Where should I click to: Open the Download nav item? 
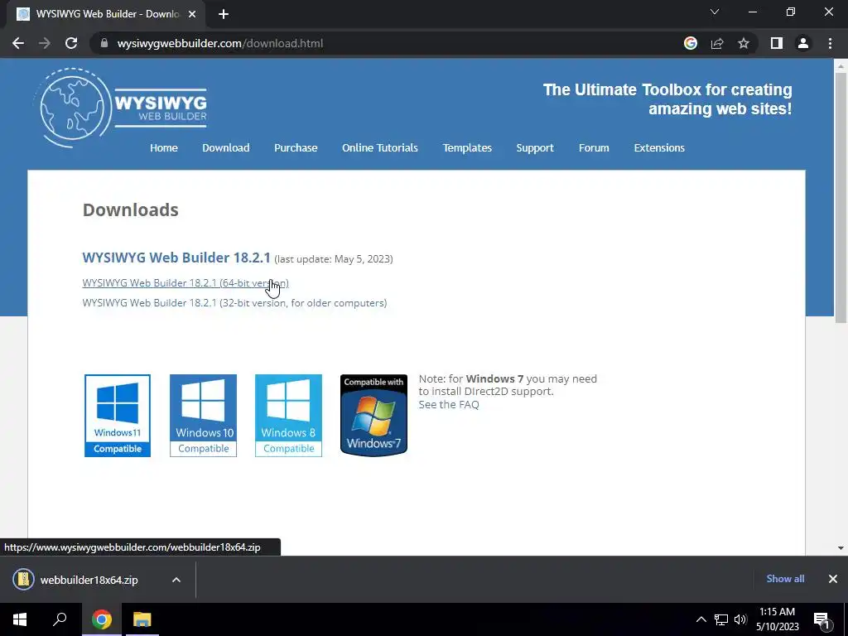225,147
